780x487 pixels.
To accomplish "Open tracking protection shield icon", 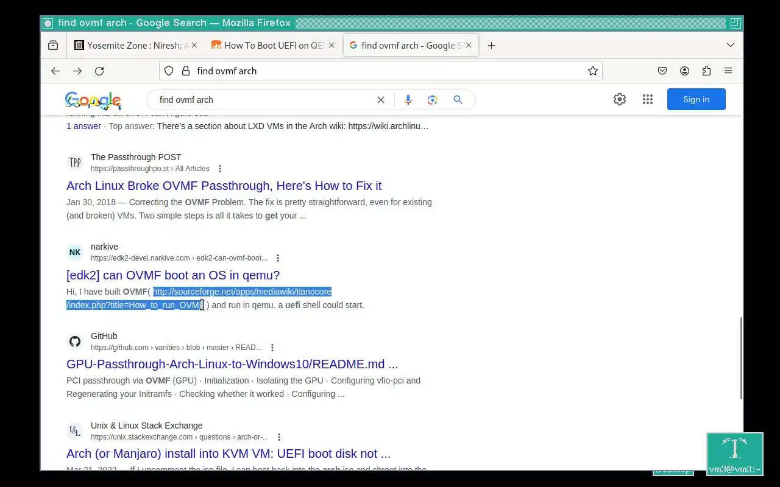I will point(169,71).
